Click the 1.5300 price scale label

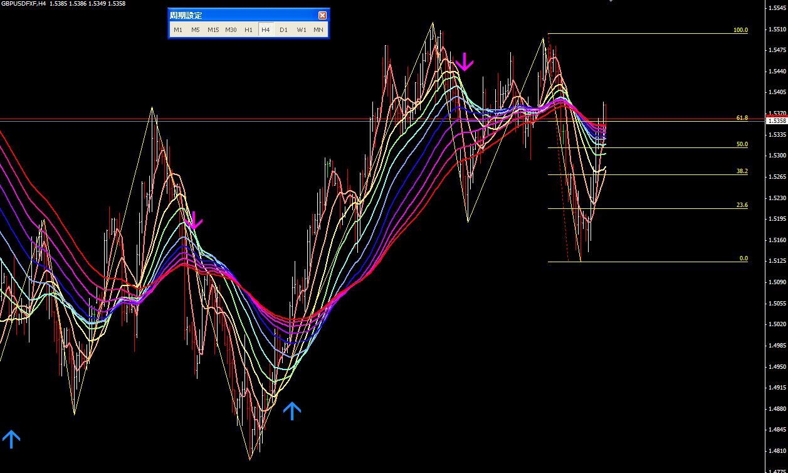click(778, 156)
